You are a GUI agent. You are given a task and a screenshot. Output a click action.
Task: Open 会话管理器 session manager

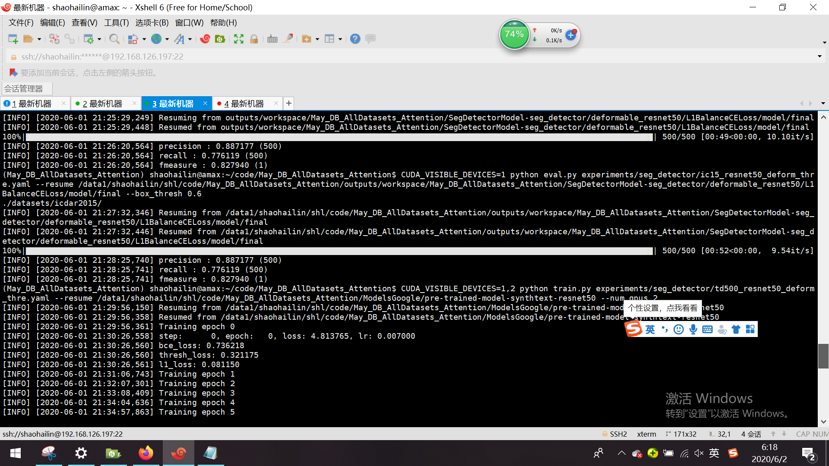pyautogui.click(x=26, y=88)
